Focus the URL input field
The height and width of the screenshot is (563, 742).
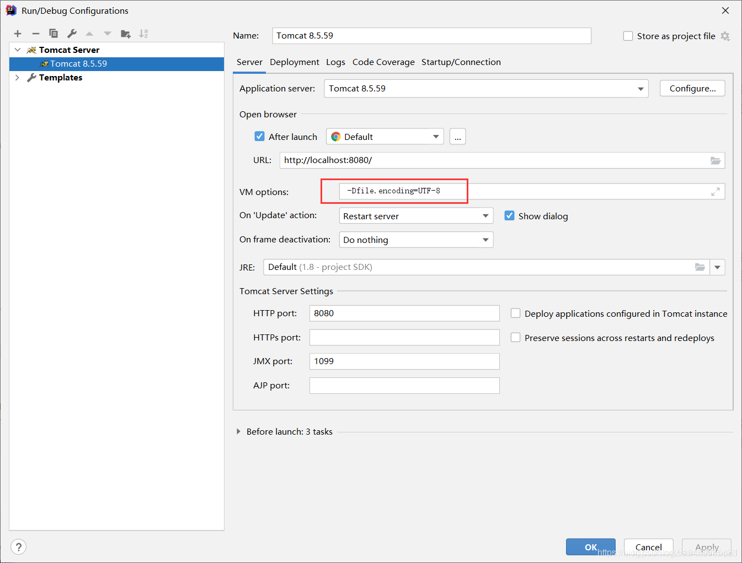pos(502,160)
